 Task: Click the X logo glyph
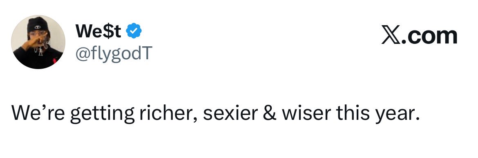coord(391,35)
